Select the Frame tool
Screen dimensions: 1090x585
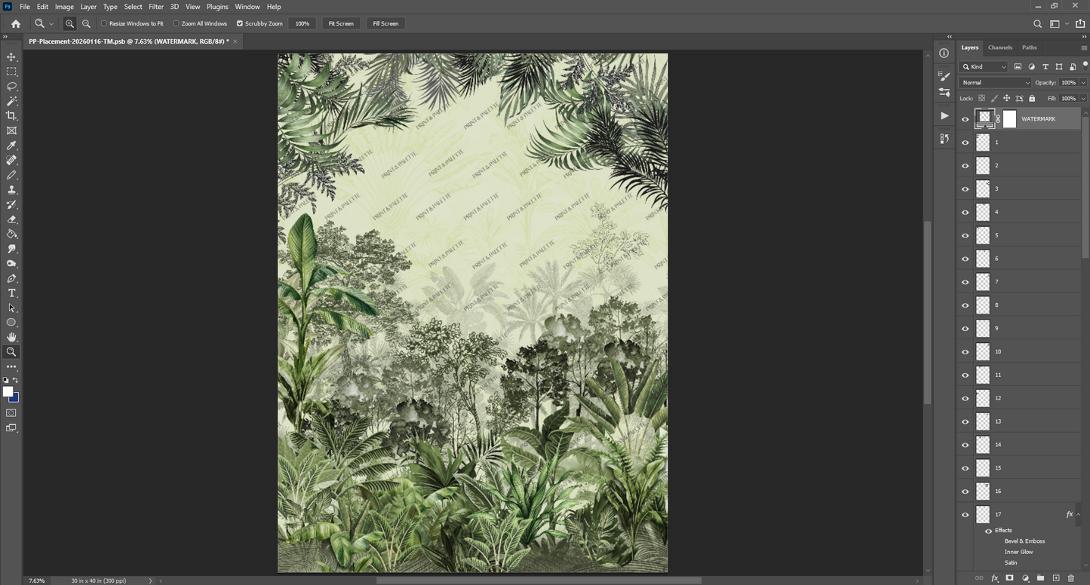click(11, 130)
